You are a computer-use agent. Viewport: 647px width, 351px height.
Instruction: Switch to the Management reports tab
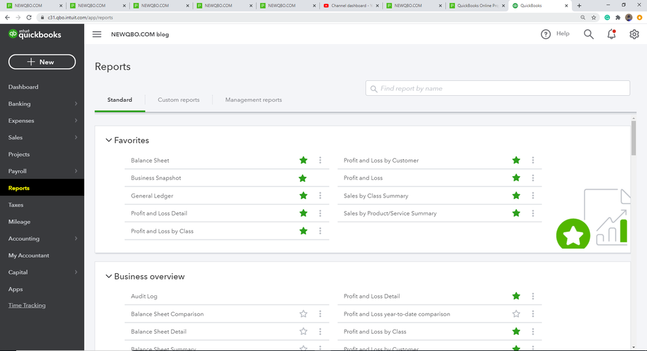[x=253, y=100]
